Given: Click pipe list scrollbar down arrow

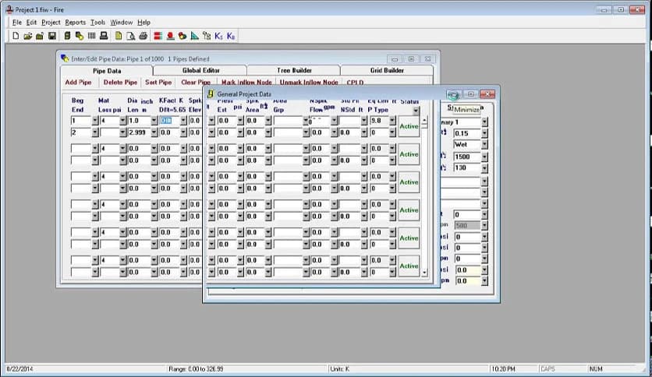Looking at the screenshot, I should click(x=424, y=273).
